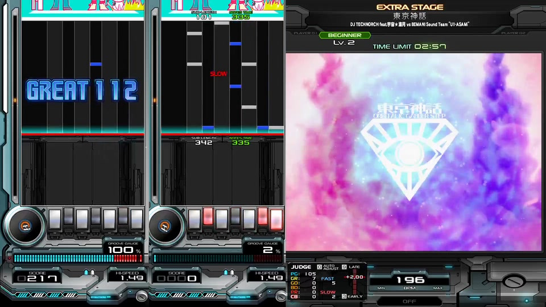Tap Player 2's first white key
Screen dimensions: 546x307
point(195,219)
